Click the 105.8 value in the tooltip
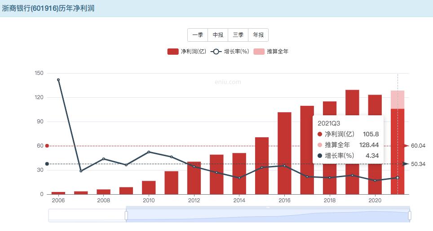This screenshot has height=231, width=433. coord(371,134)
